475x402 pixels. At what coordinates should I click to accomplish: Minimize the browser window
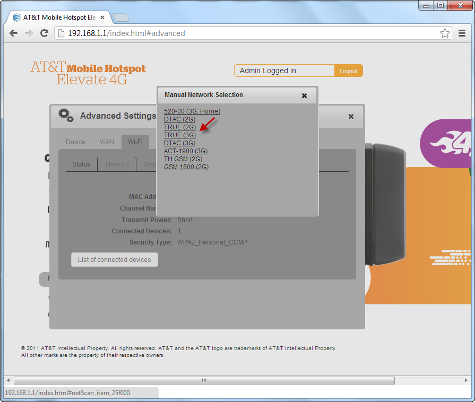426,5
